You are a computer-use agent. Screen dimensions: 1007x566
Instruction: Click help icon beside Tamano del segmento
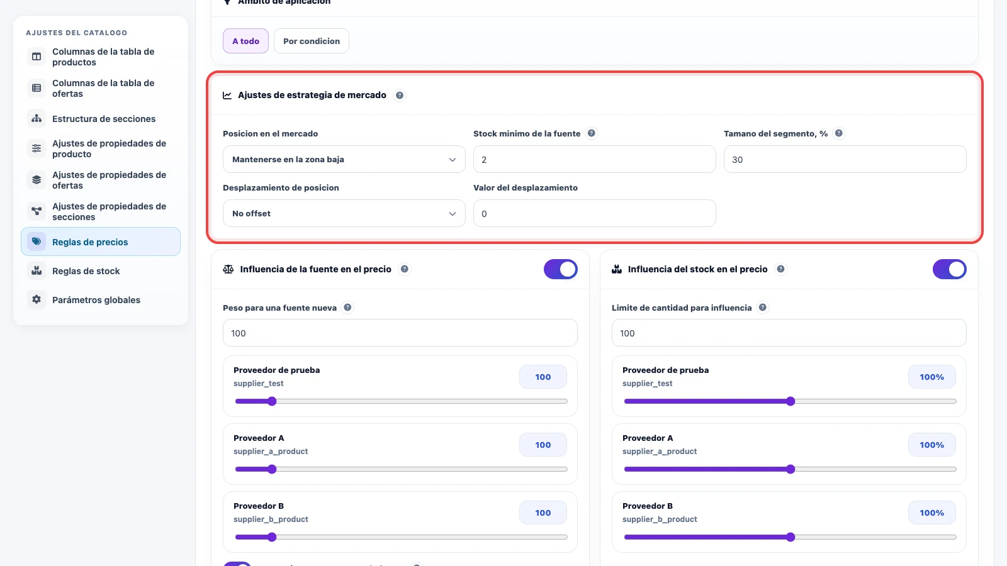tap(839, 133)
